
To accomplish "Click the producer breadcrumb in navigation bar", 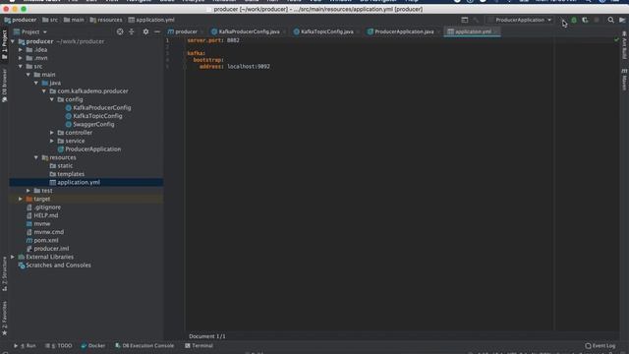I will (20, 20).
